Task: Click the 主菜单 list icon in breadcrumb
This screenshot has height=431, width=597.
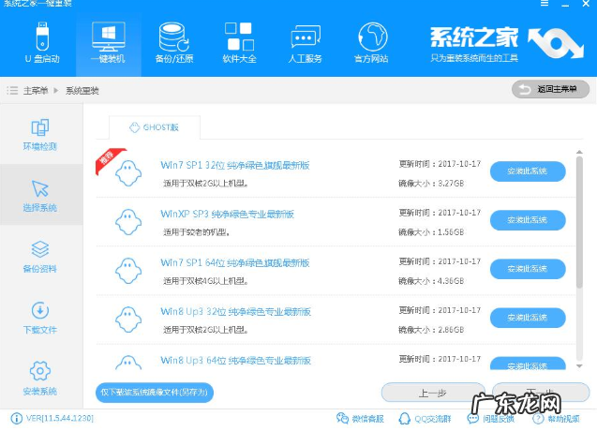Action: 12,90
